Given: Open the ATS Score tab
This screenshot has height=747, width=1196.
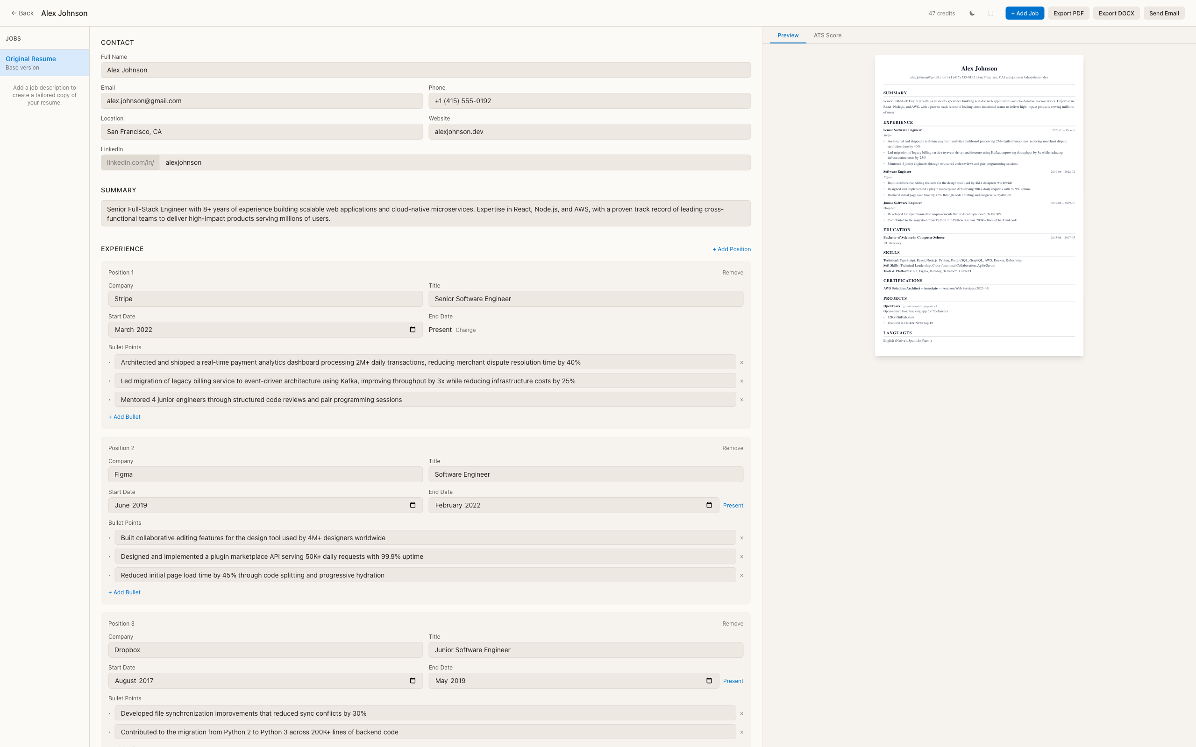Looking at the screenshot, I should pyautogui.click(x=827, y=35).
